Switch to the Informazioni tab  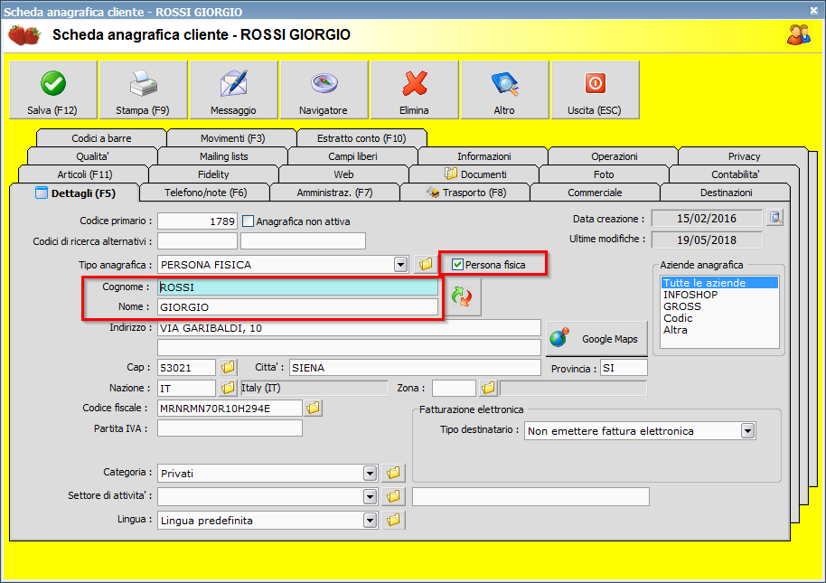coord(483,155)
